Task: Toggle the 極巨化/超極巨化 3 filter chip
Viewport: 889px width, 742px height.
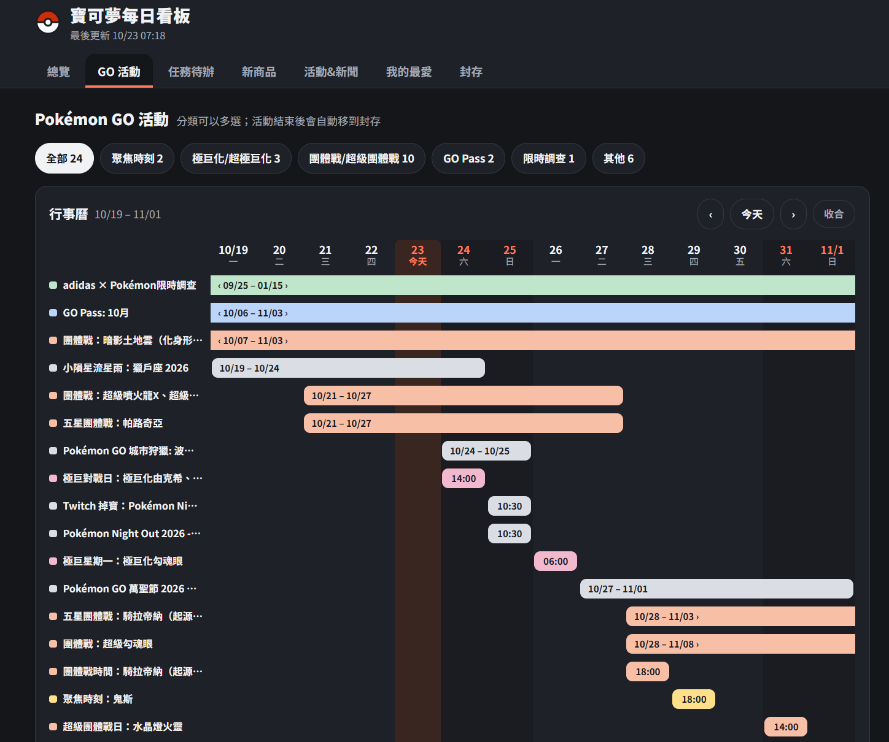Action: coord(236,159)
